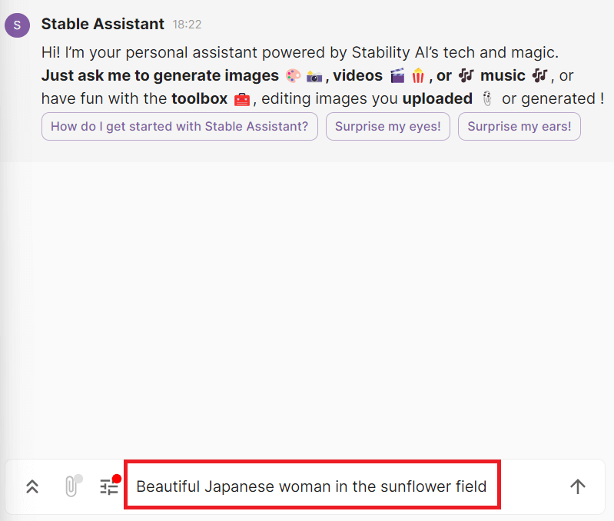Send the prompt with the up arrow
Screen dimensions: 614x521
click(x=578, y=486)
